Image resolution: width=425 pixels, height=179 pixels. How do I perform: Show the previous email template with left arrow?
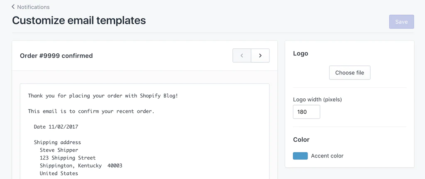pos(242,55)
